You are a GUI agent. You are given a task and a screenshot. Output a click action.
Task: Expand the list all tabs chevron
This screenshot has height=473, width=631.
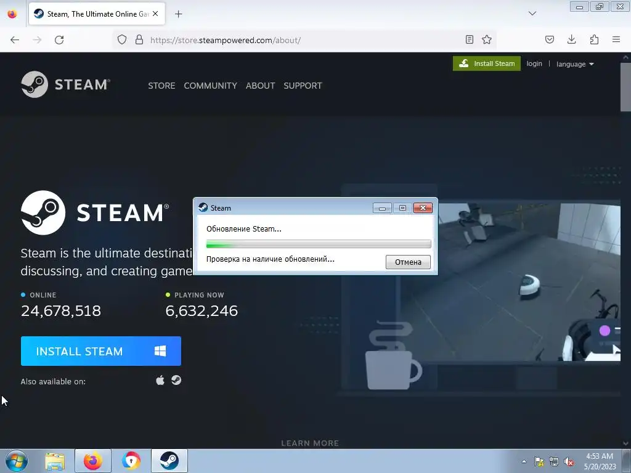(532, 14)
